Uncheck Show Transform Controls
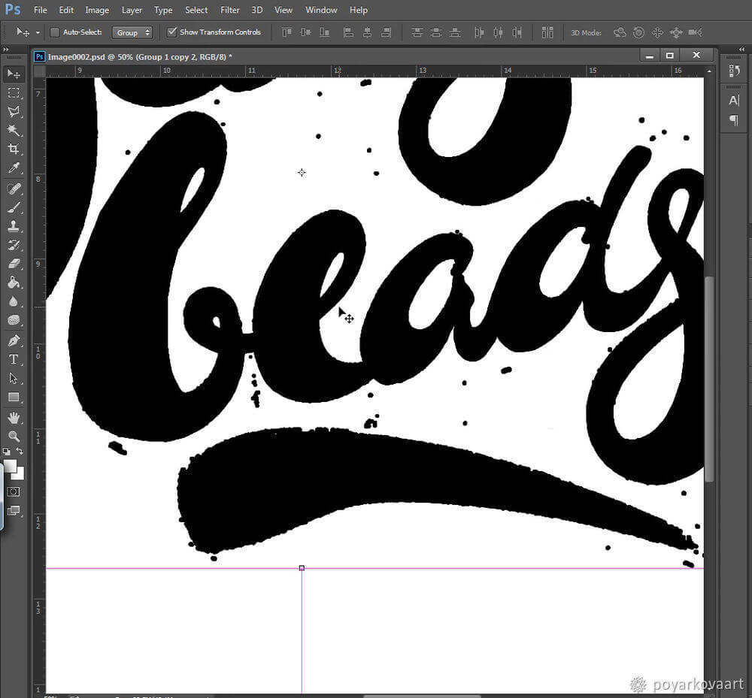Image resolution: width=752 pixels, height=698 pixels. tap(171, 32)
